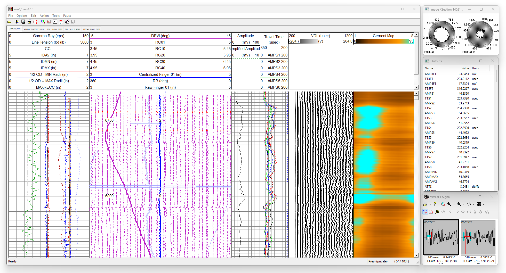506x273 pixels.
Task: Click the printer icon in main toolbar
Action: click(29, 22)
